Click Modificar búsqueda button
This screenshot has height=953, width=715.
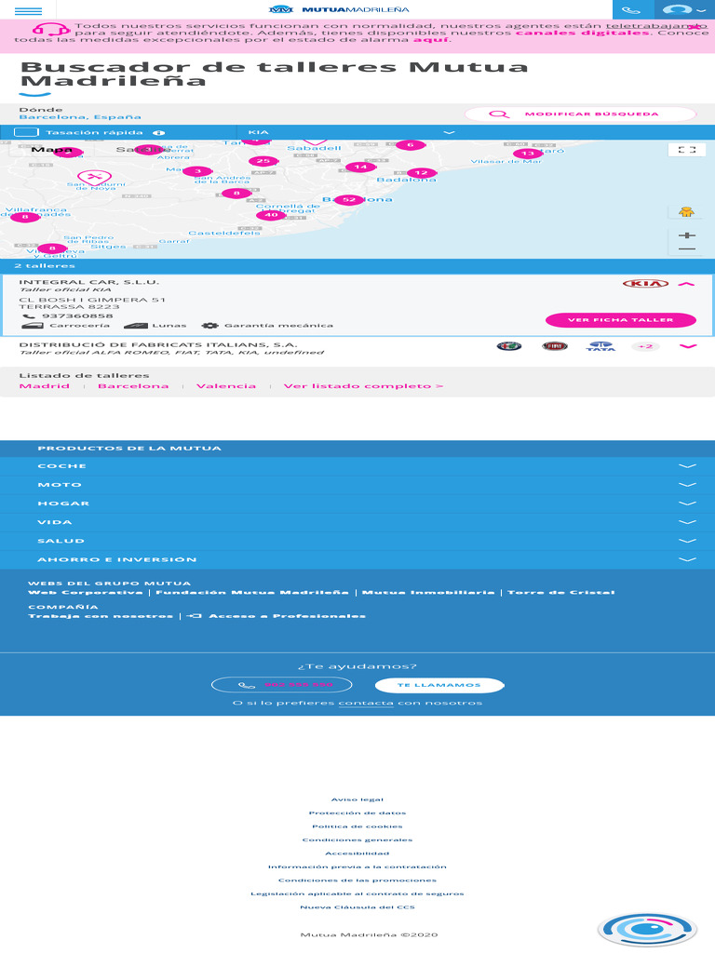coord(581,114)
